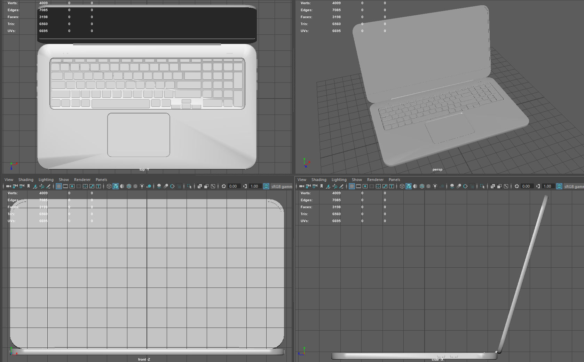
Task: Click Screen Space Ambient Occlusion front panel
Action: tap(159, 186)
